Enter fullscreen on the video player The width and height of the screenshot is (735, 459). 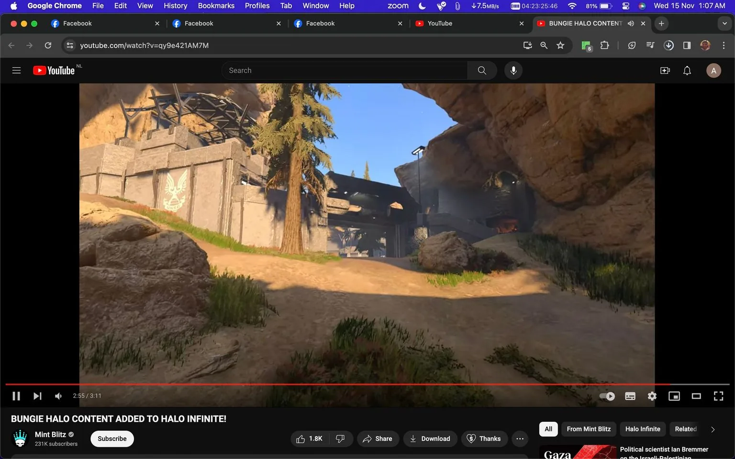(718, 396)
